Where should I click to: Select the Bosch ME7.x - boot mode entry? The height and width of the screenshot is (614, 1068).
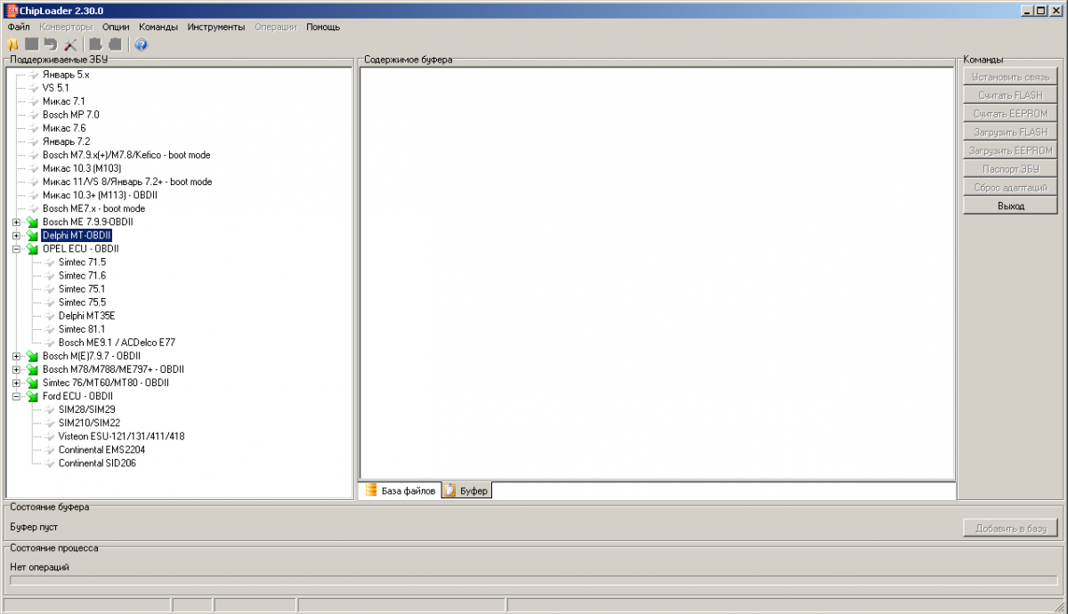93,208
